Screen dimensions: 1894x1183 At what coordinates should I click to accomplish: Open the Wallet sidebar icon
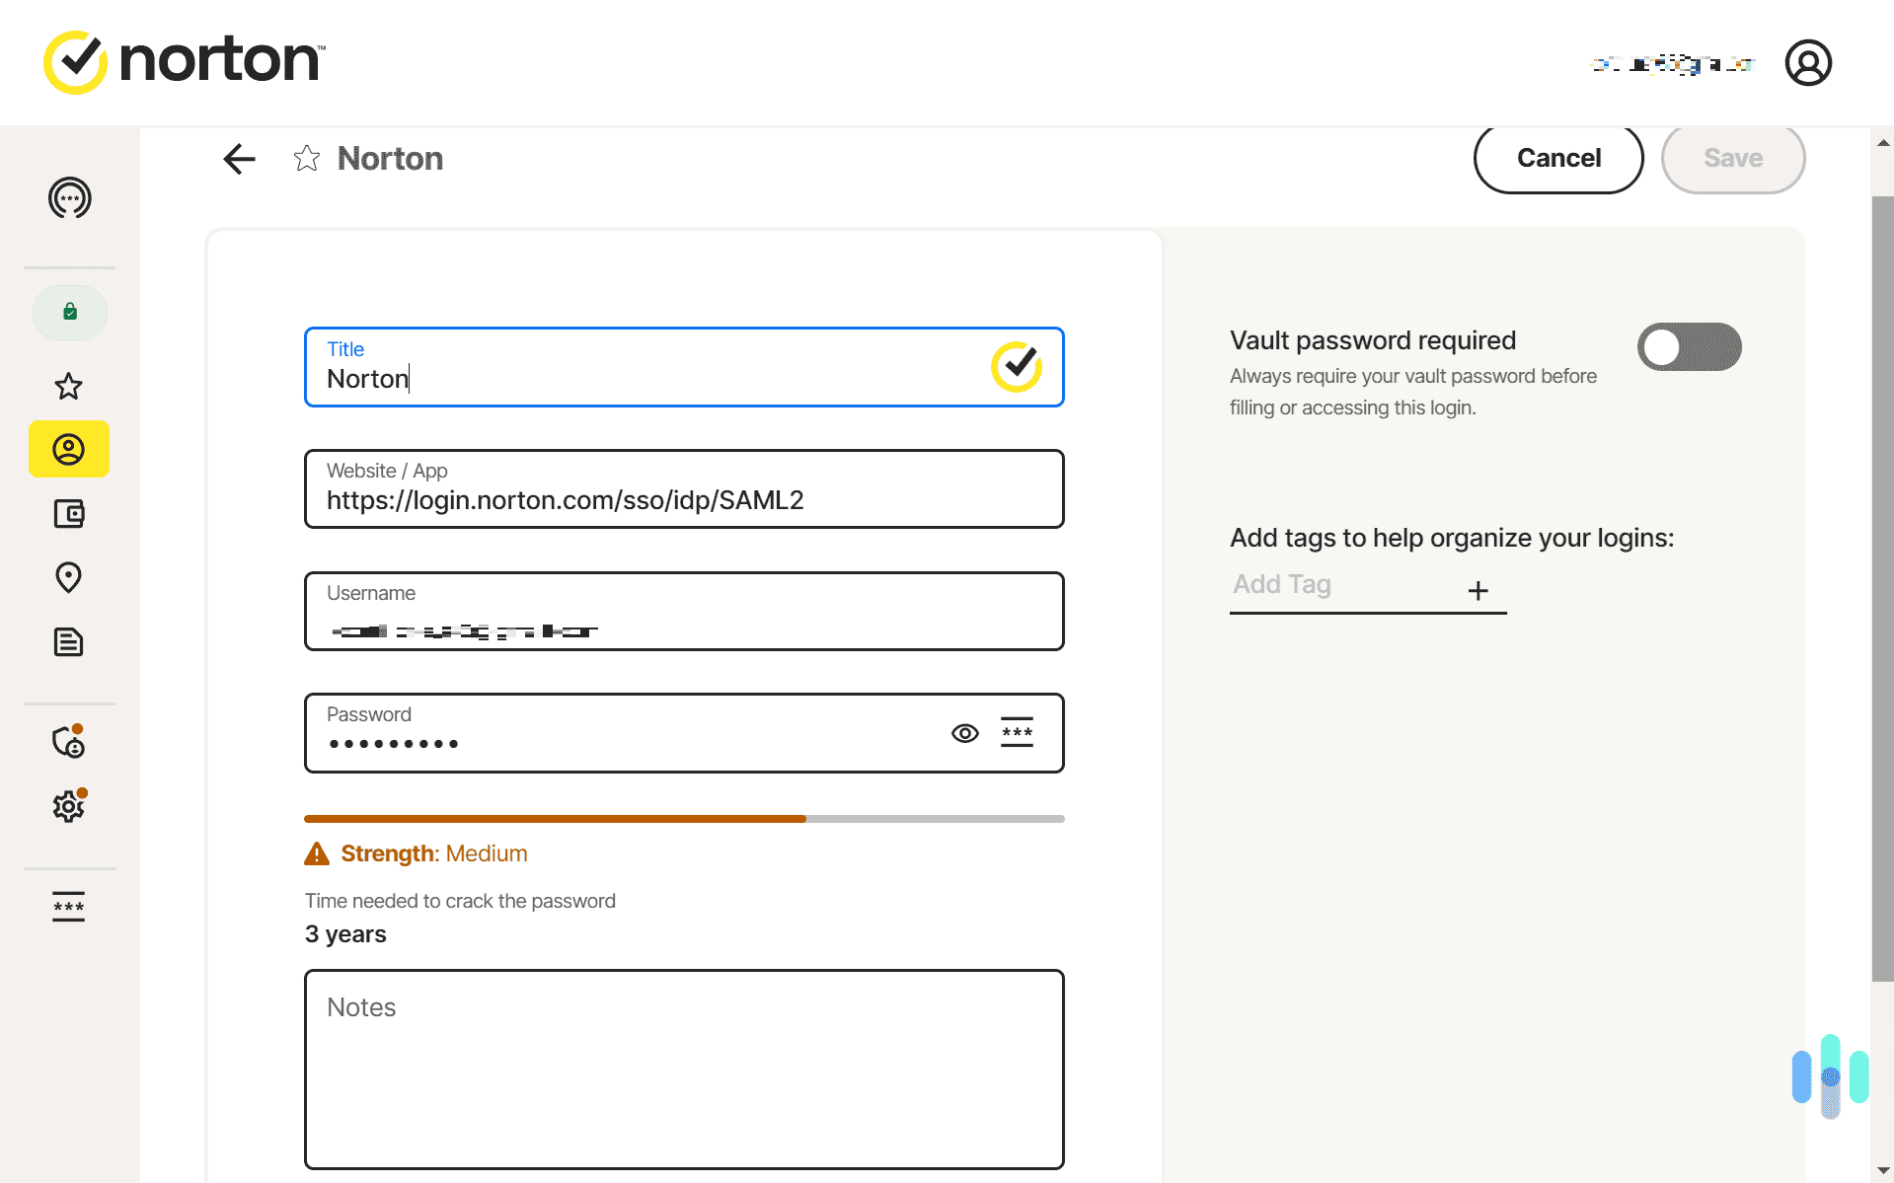click(69, 513)
